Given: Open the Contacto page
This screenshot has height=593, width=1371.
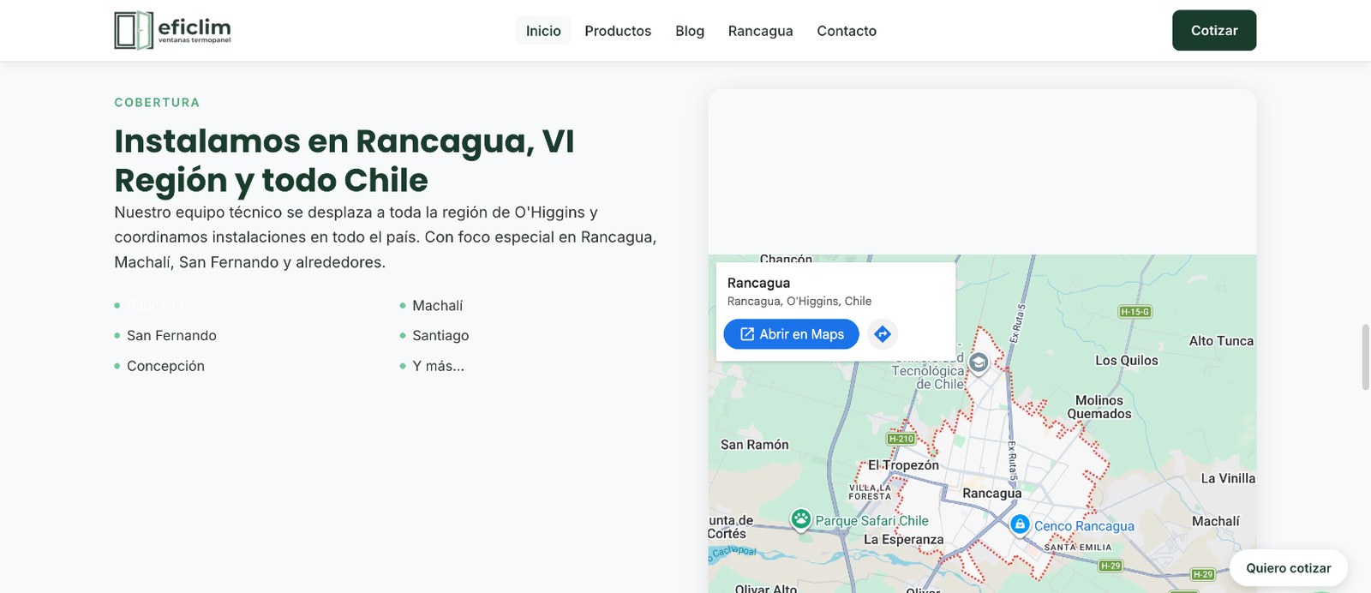Looking at the screenshot, I should click(847, 31).
